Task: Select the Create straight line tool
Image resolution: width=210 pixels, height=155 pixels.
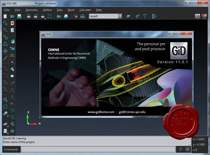Action: (5, 68)
